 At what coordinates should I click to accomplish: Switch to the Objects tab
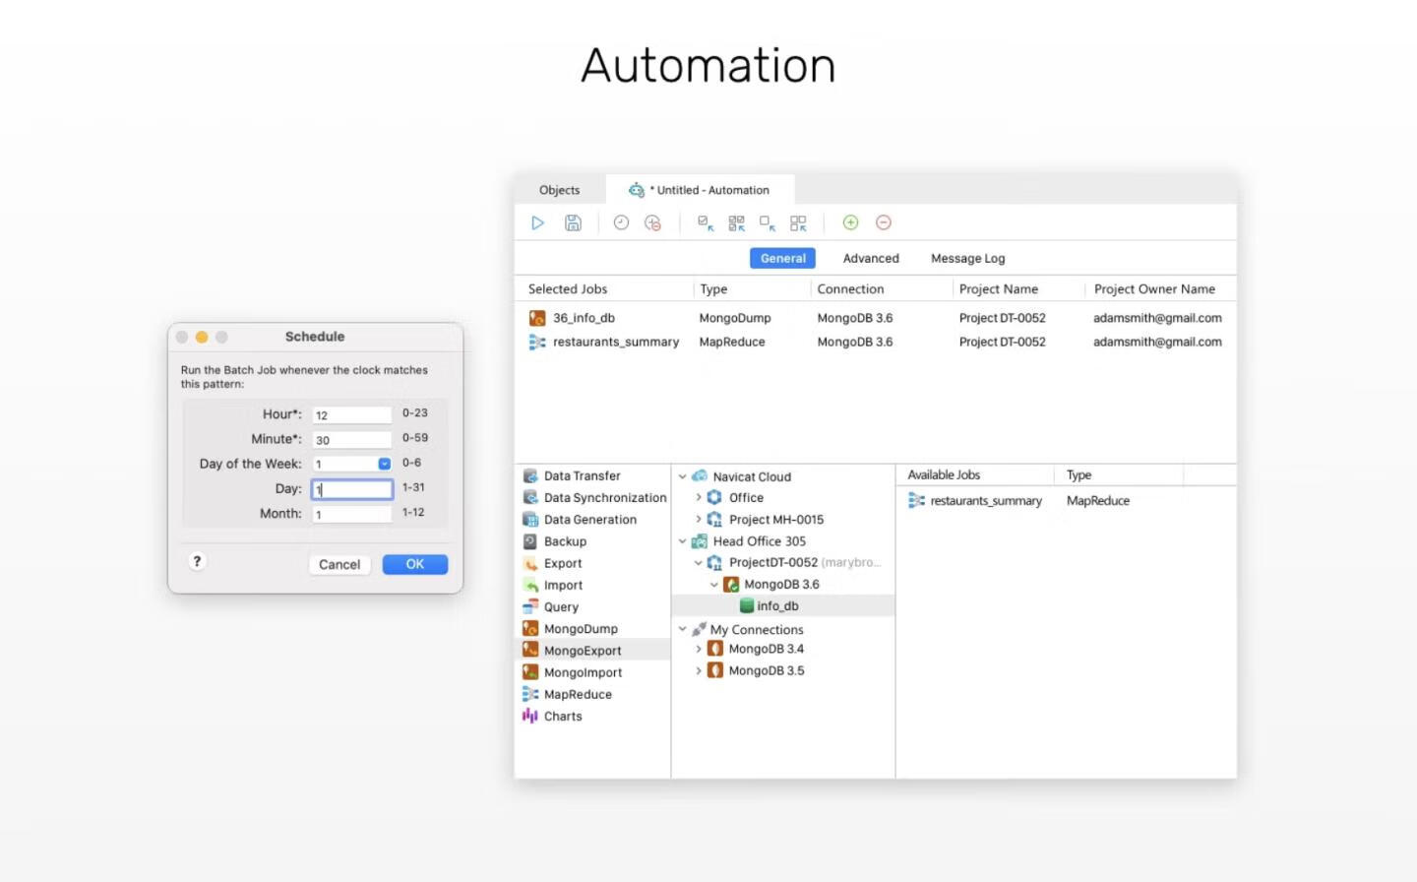coord(559,190)
